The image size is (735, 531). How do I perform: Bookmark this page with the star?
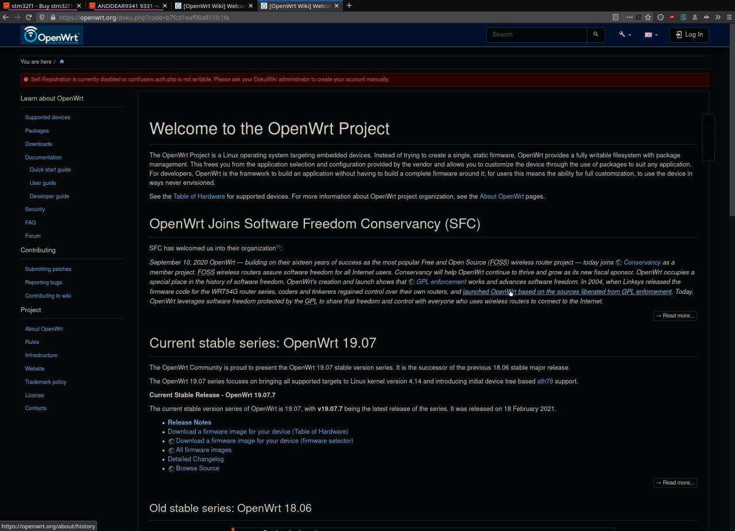coord(648,17)
